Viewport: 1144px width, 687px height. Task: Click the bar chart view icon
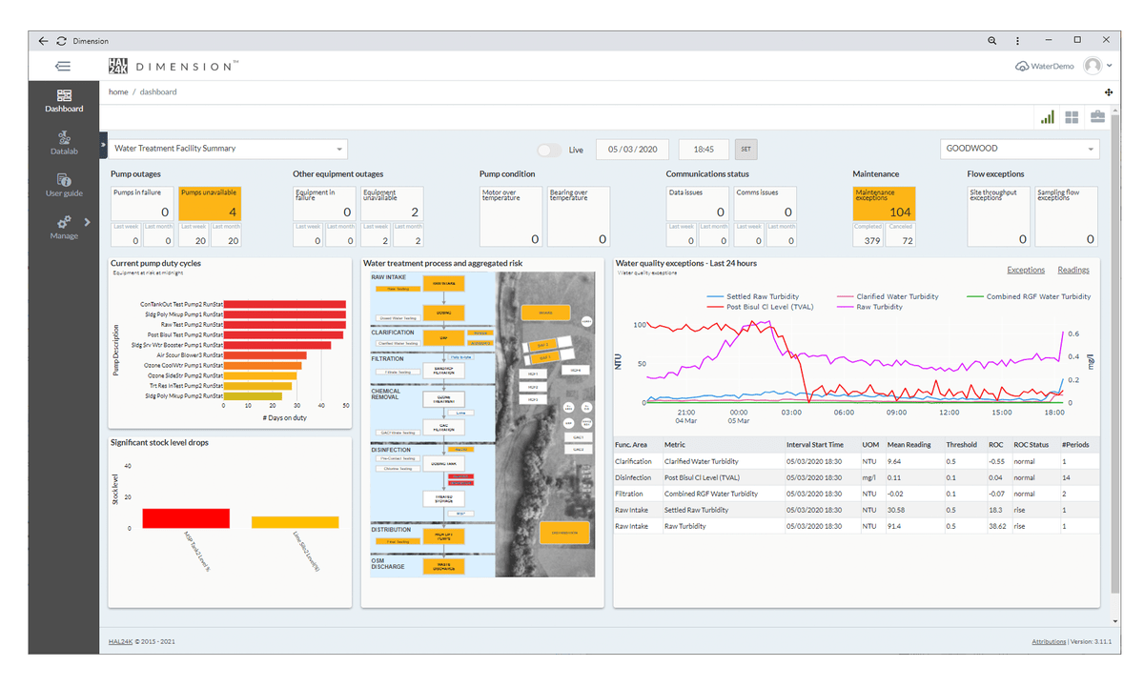pos(1048,116)
